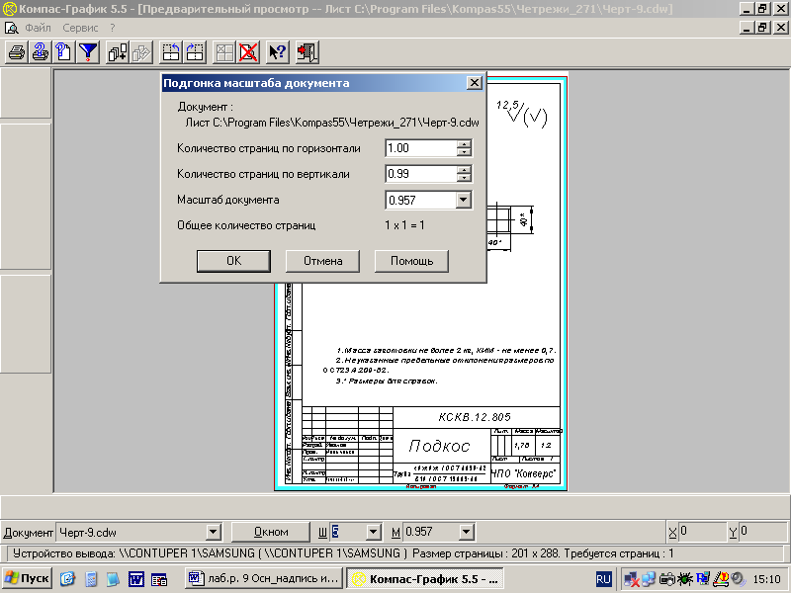Viewport: 791px width, 593px height.
Task: Click the '1 x 1 = 1' total pages value
Action: tap(404, 225)
